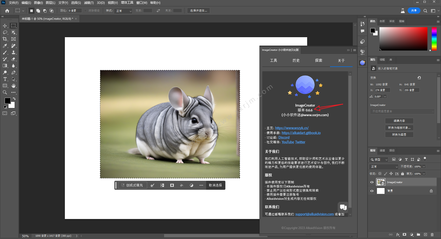Click the foreground color swatch in toolbox

pyautogui.click(x=8, y=101)
